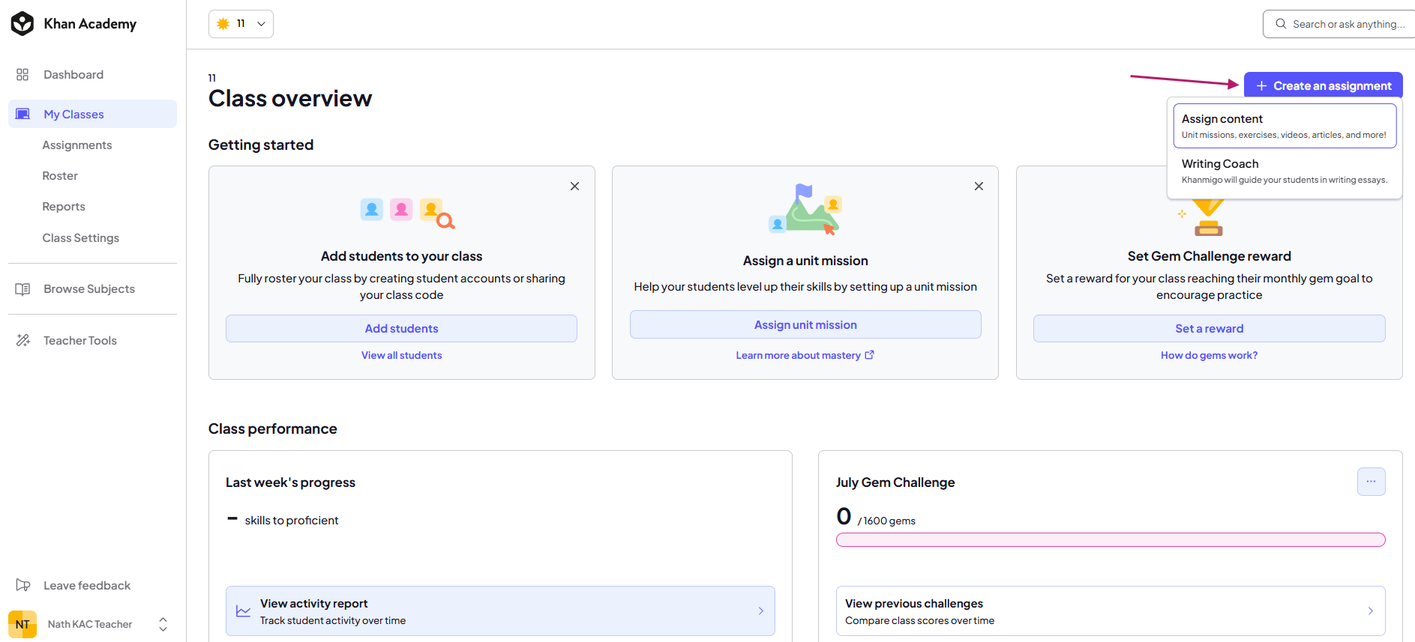This screenshot has height=642, width=1415.
Task: Click the Assign unit mission button
Action: coord(805,324)
